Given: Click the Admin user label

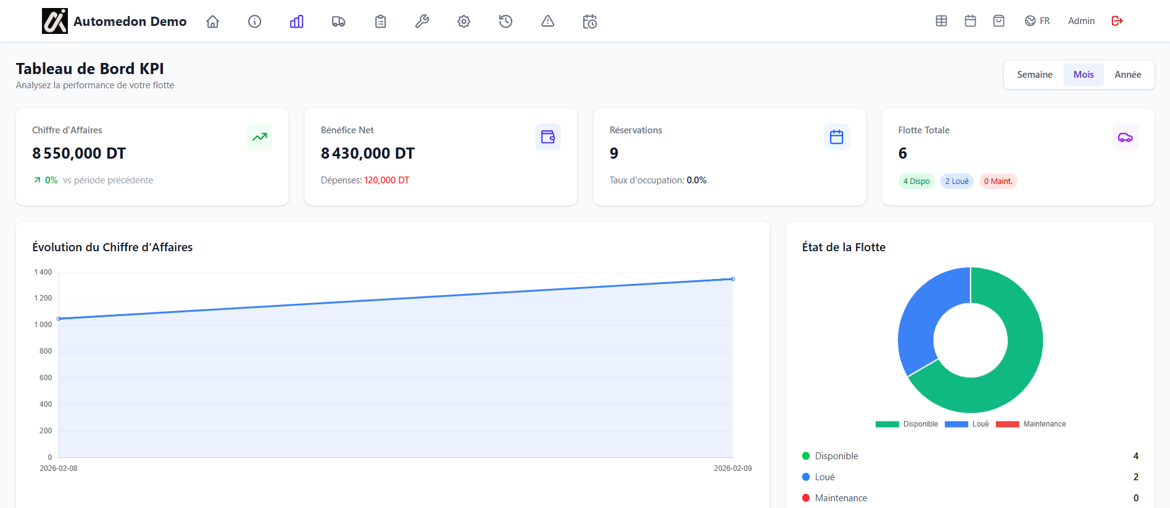Looking at the screenshot, I should coord(1082,21).
